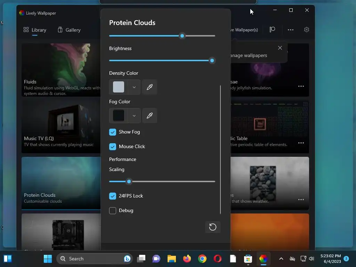Viewport: 356px width, 267px height.
Task: Select the orange wallpaper thumbnail at the bottom right
Action: (270, 232)
